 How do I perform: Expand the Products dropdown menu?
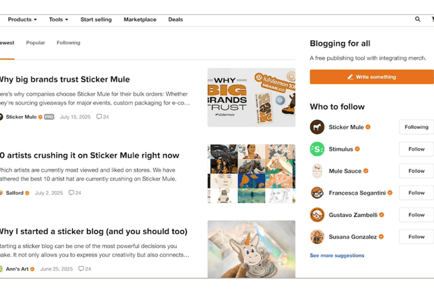(22, 20)
